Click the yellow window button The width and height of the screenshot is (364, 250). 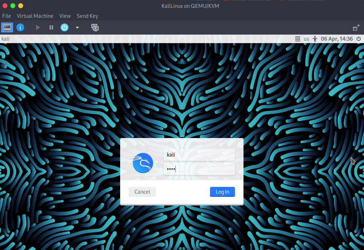(x=21, y=6)
